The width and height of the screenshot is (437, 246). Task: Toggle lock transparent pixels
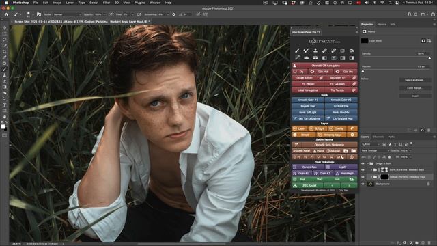pos(369,157)
